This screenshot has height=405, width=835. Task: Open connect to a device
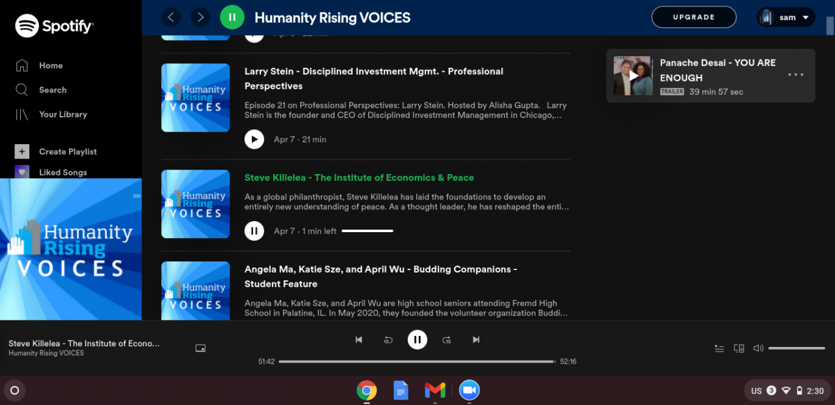(x=739, y=348)
